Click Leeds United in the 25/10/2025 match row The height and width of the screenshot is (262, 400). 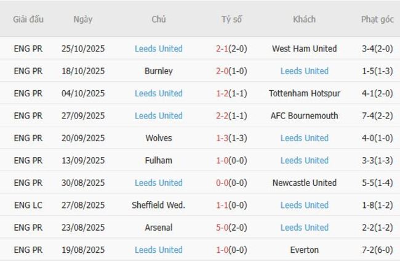coord(158,48)
